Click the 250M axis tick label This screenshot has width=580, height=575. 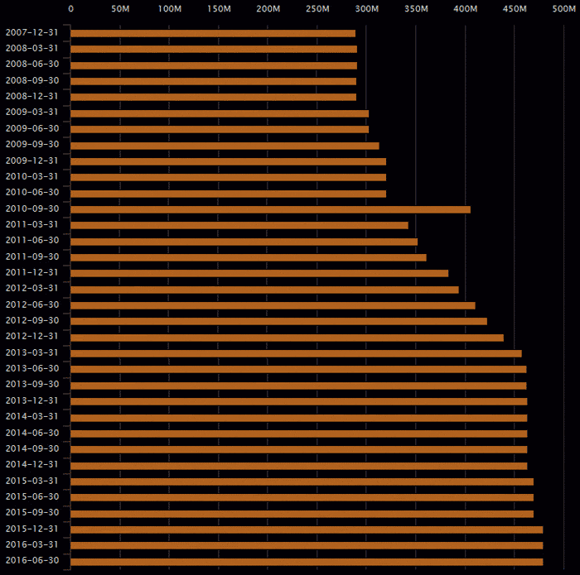click(317, 9)
